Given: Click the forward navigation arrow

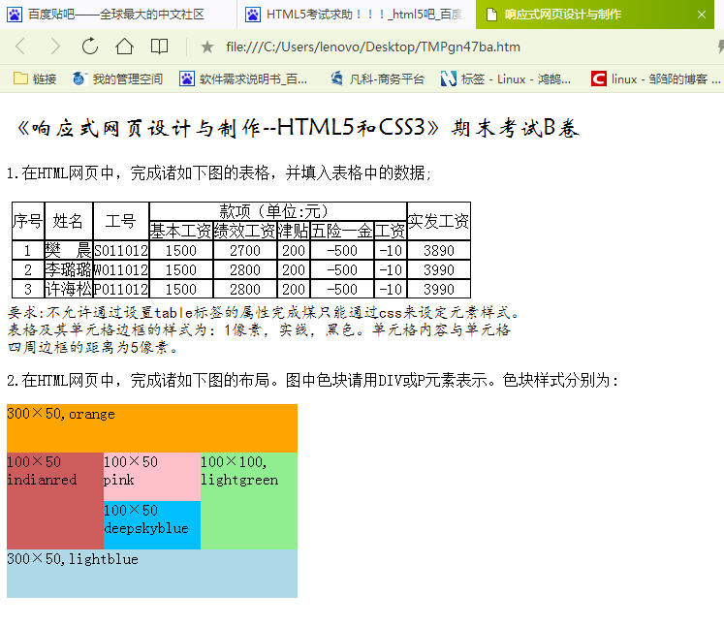Looking at the screenshot, I should [55, 47].
